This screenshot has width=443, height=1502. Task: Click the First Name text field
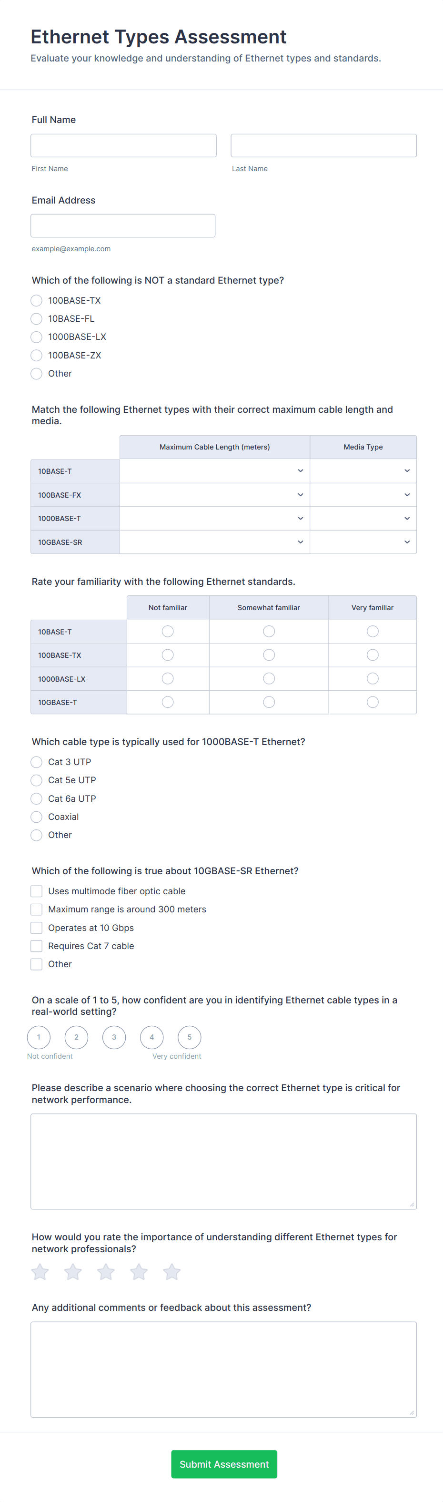[123, 145]
